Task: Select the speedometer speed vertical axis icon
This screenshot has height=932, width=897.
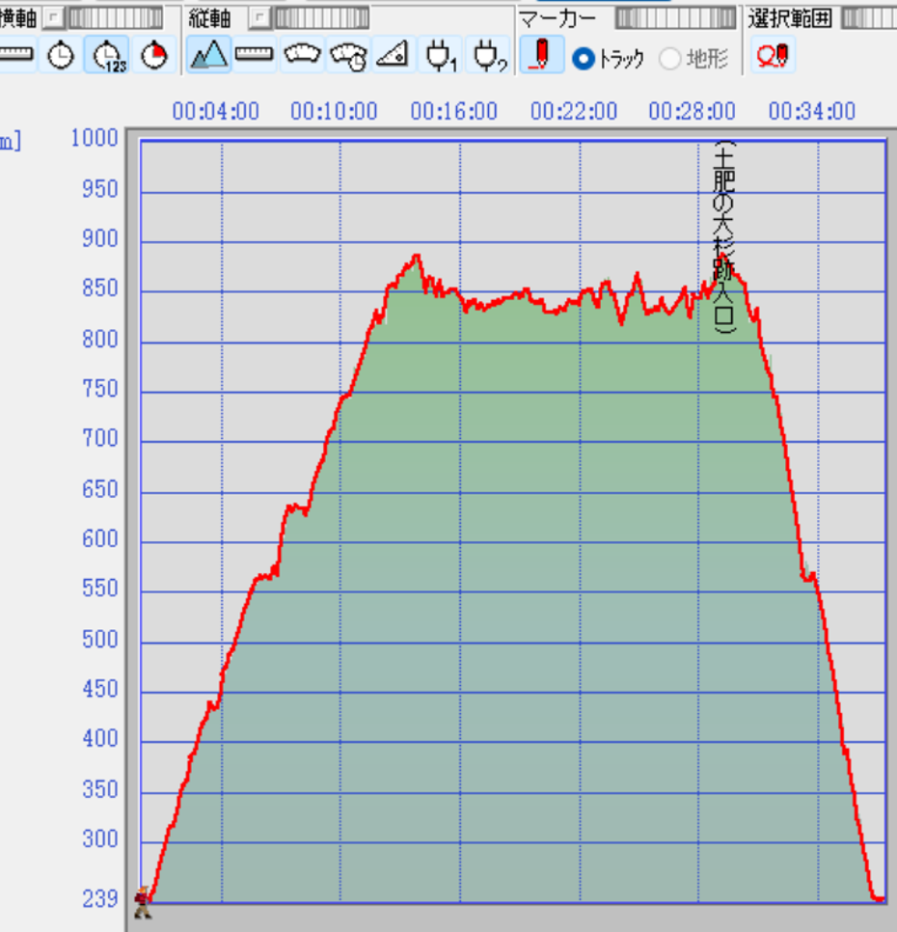Action: tap(302, 55)
